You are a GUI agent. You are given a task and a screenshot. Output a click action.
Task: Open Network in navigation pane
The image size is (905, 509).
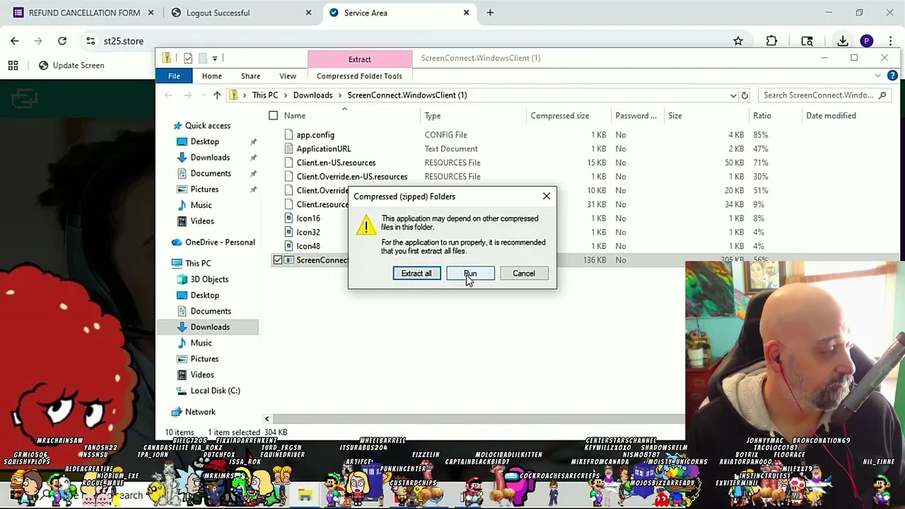click(x=200, y=411)
